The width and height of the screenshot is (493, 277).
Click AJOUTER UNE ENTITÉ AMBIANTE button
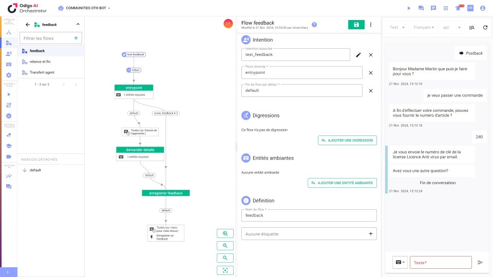tap(342, 183)
